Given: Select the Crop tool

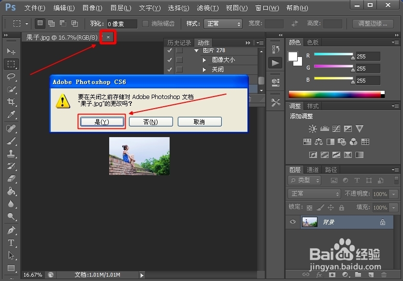Looking at the screenshot, I should click(11, 102).
